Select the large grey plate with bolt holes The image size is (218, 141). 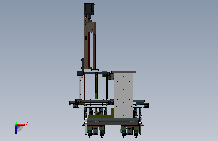tap(123, 96)
